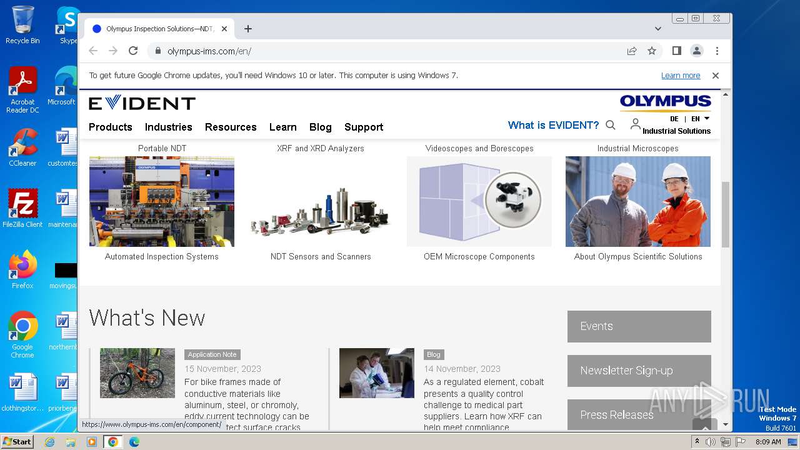Expand the EN language dropdown arrow
The width and height of the screenshot is (800, 450).
coord(707,118)
